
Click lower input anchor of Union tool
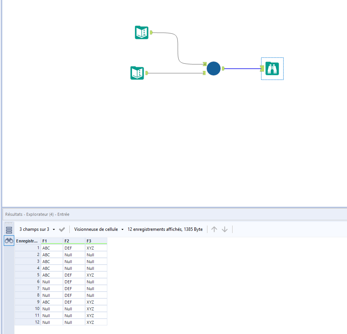204,73
